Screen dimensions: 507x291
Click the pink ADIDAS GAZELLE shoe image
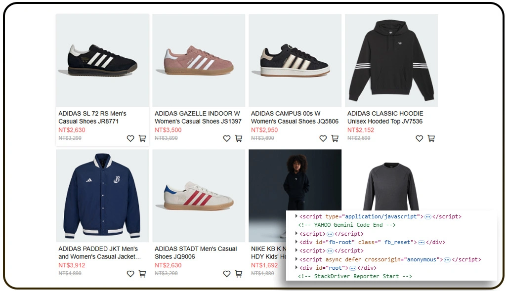pos(199,60)
